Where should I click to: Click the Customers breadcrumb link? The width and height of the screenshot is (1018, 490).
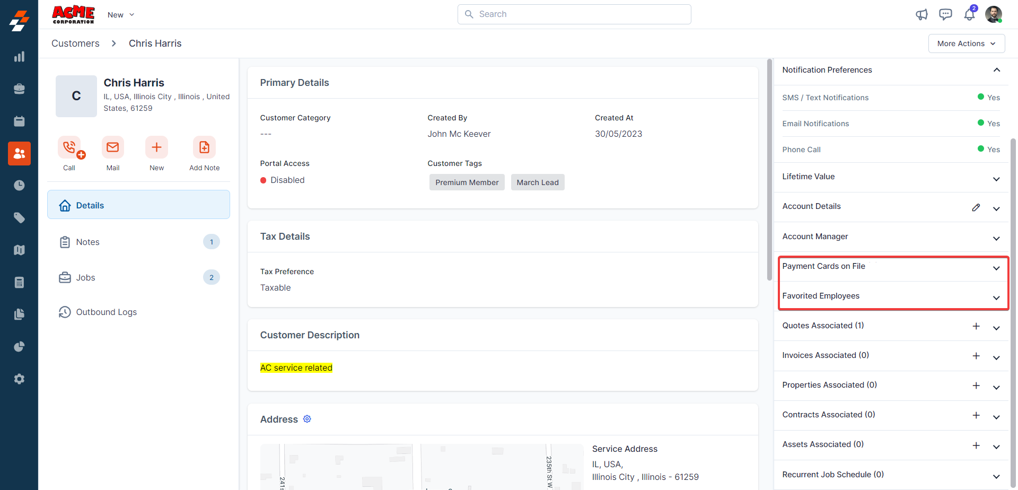pyautogui.click(x=75, y=43)
